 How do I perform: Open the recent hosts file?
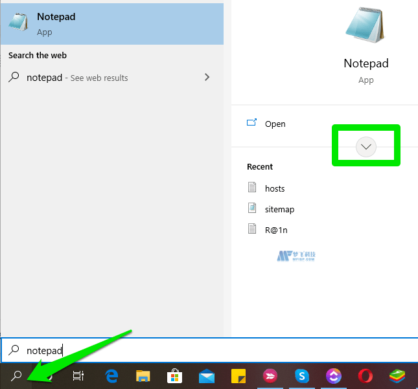pyautogui.click(x=275, y=188)
